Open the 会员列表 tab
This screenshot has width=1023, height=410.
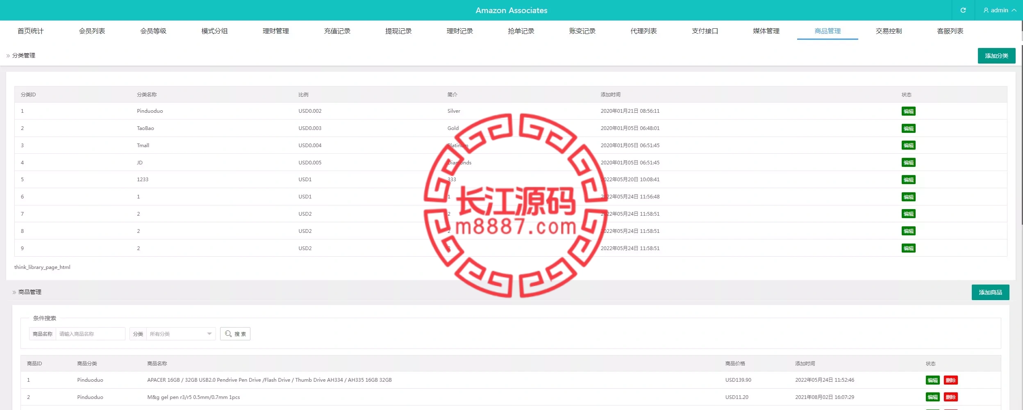click(x=92, y=31)
